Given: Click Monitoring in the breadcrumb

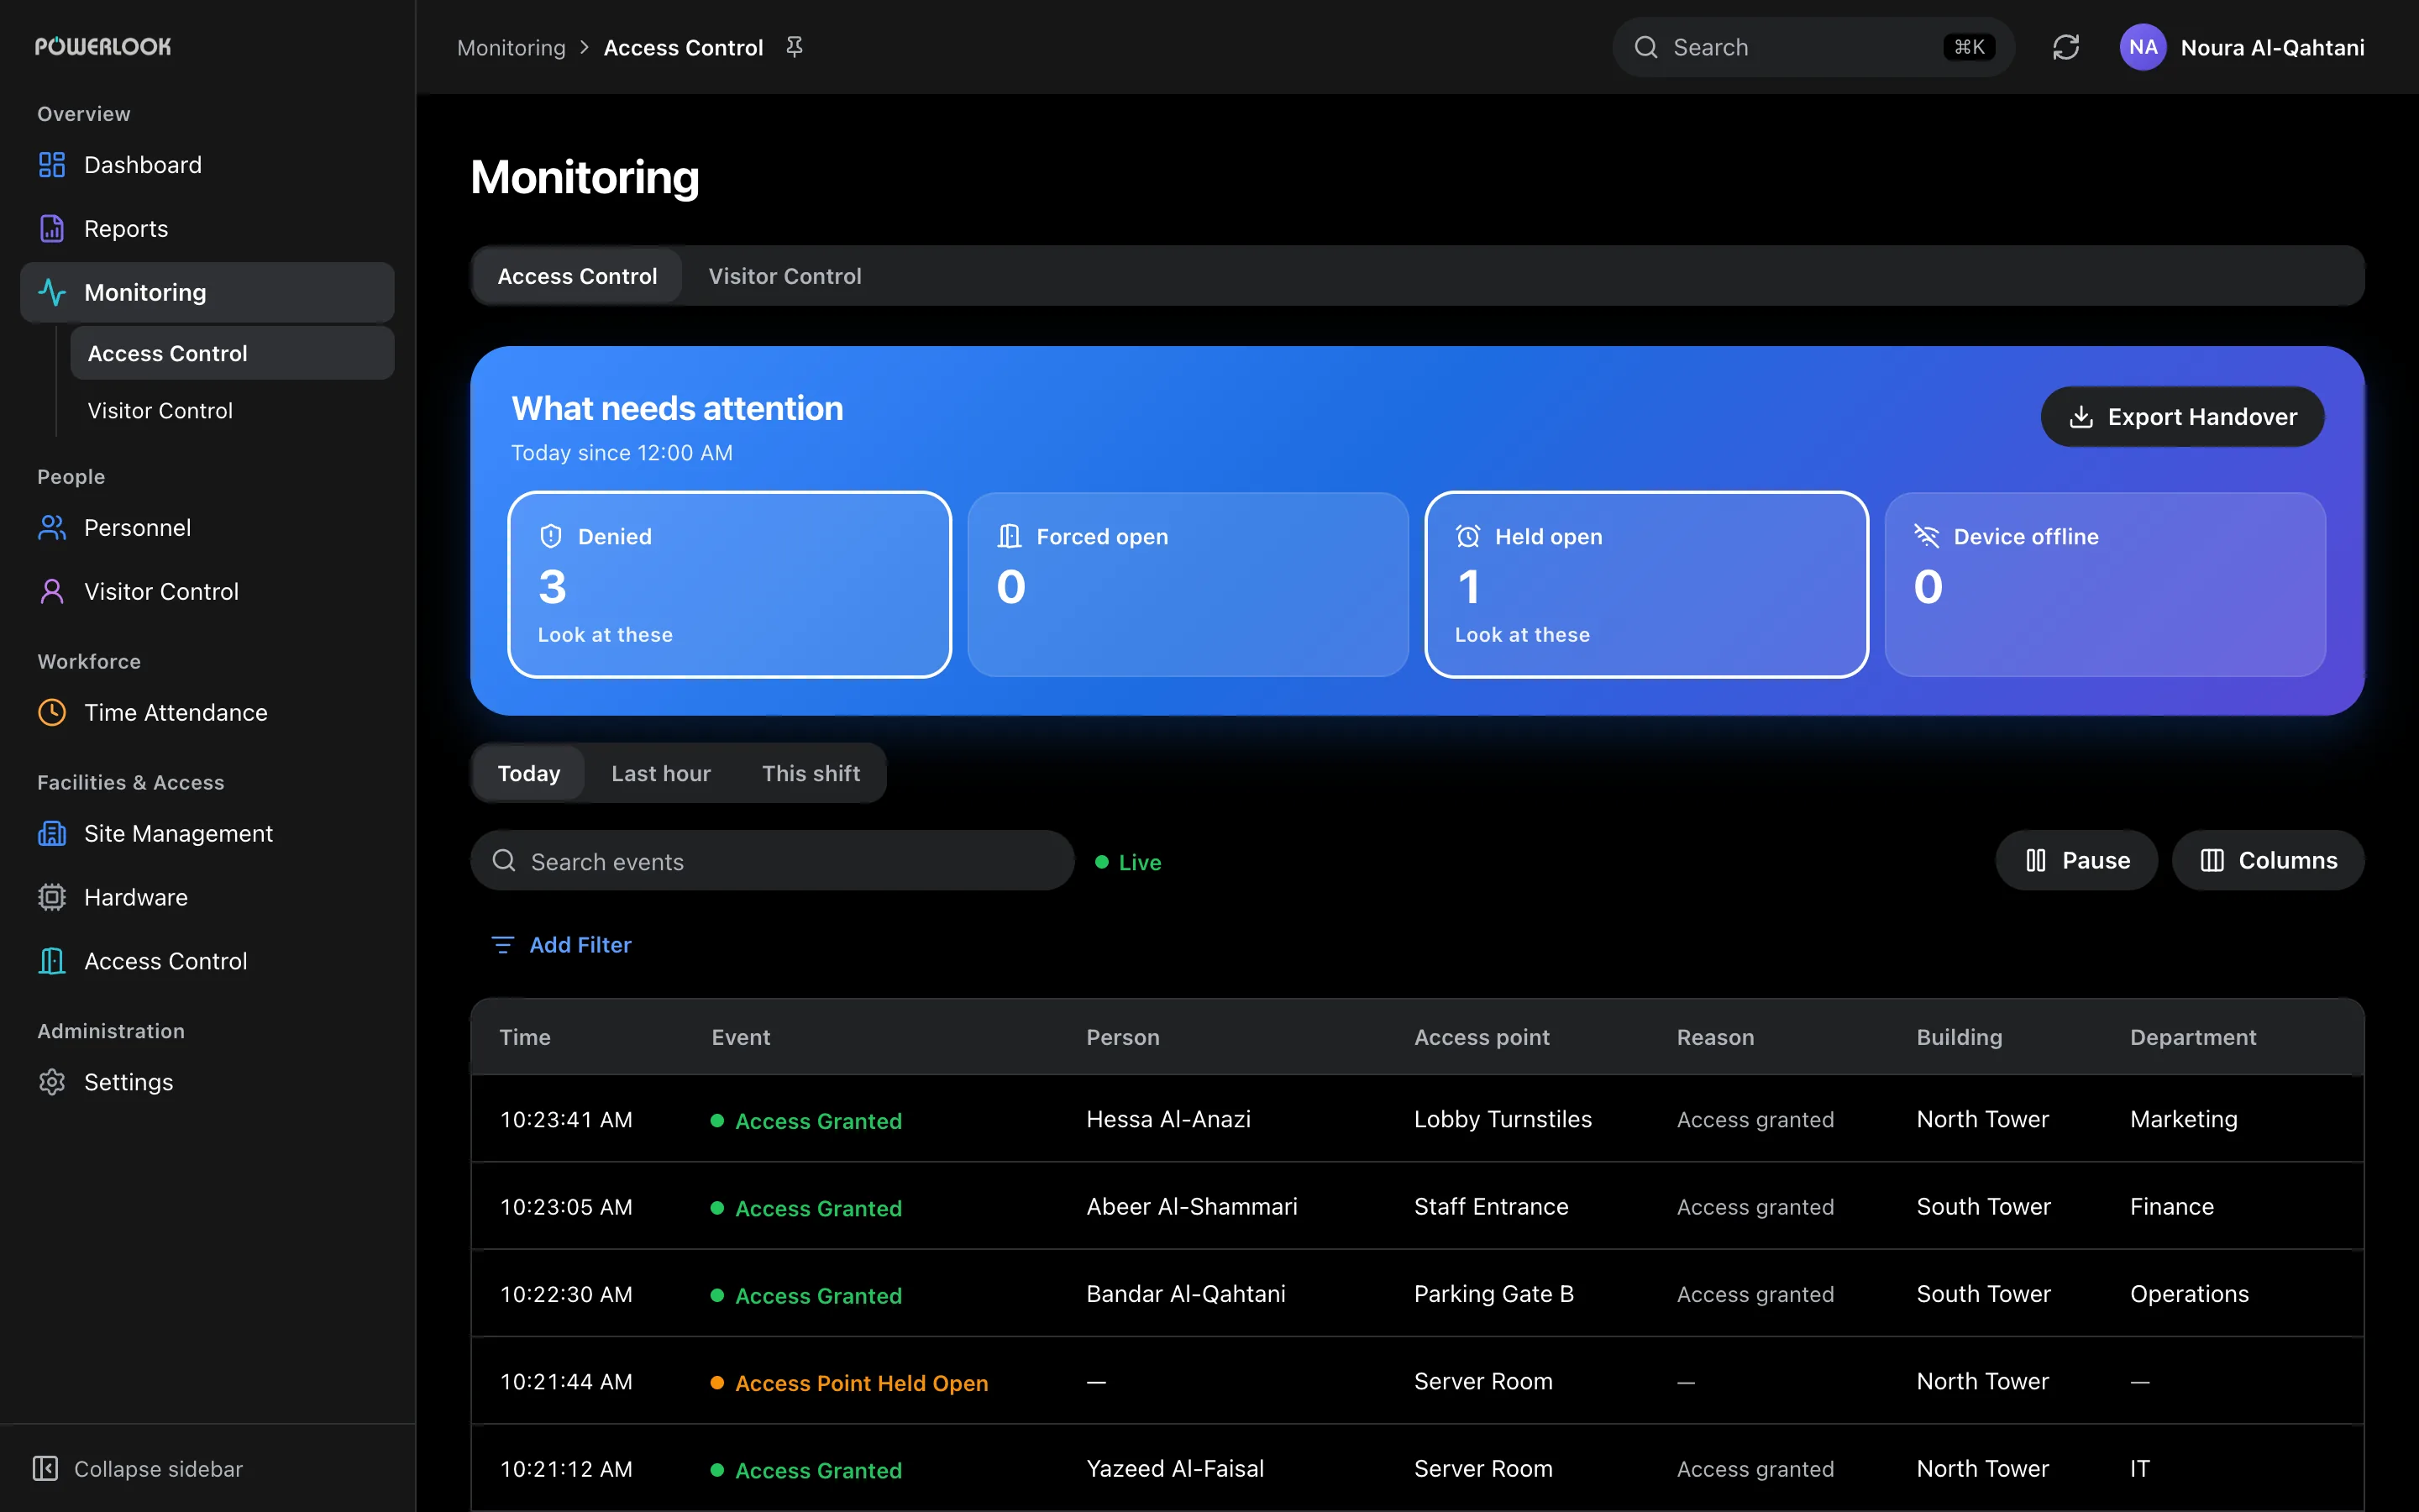Looking at the screenshot, I should point(512,47).
